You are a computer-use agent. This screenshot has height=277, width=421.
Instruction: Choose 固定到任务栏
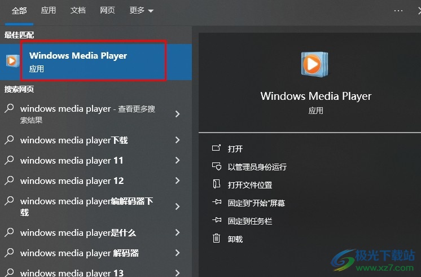click(249, 221)
